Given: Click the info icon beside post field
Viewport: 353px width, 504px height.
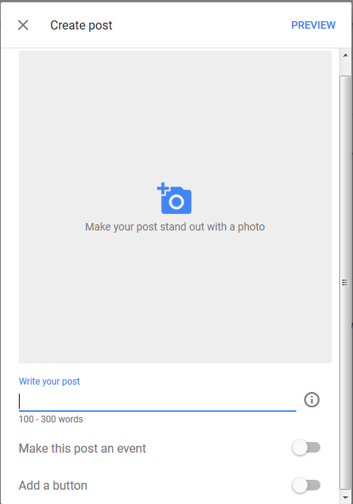Looking at the screenshot, I should [x=311, y=400].
